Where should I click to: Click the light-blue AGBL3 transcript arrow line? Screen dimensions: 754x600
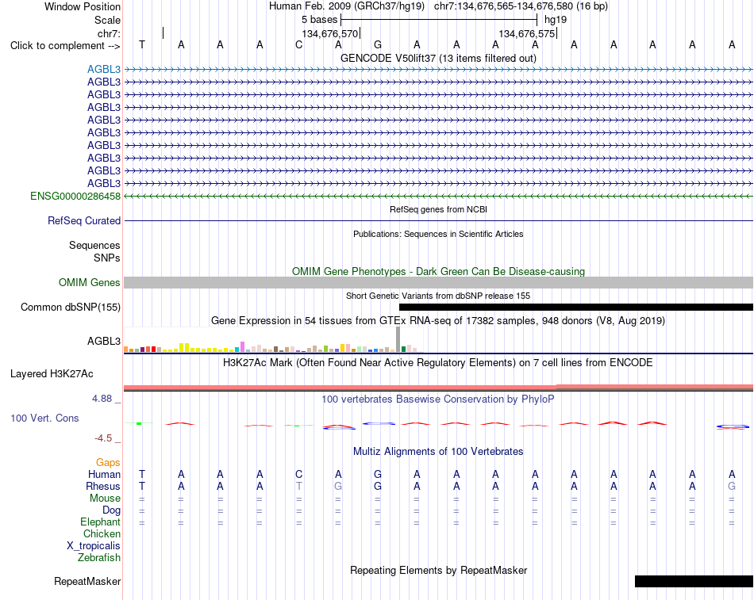pyautogui.click(x=438, y=69)
